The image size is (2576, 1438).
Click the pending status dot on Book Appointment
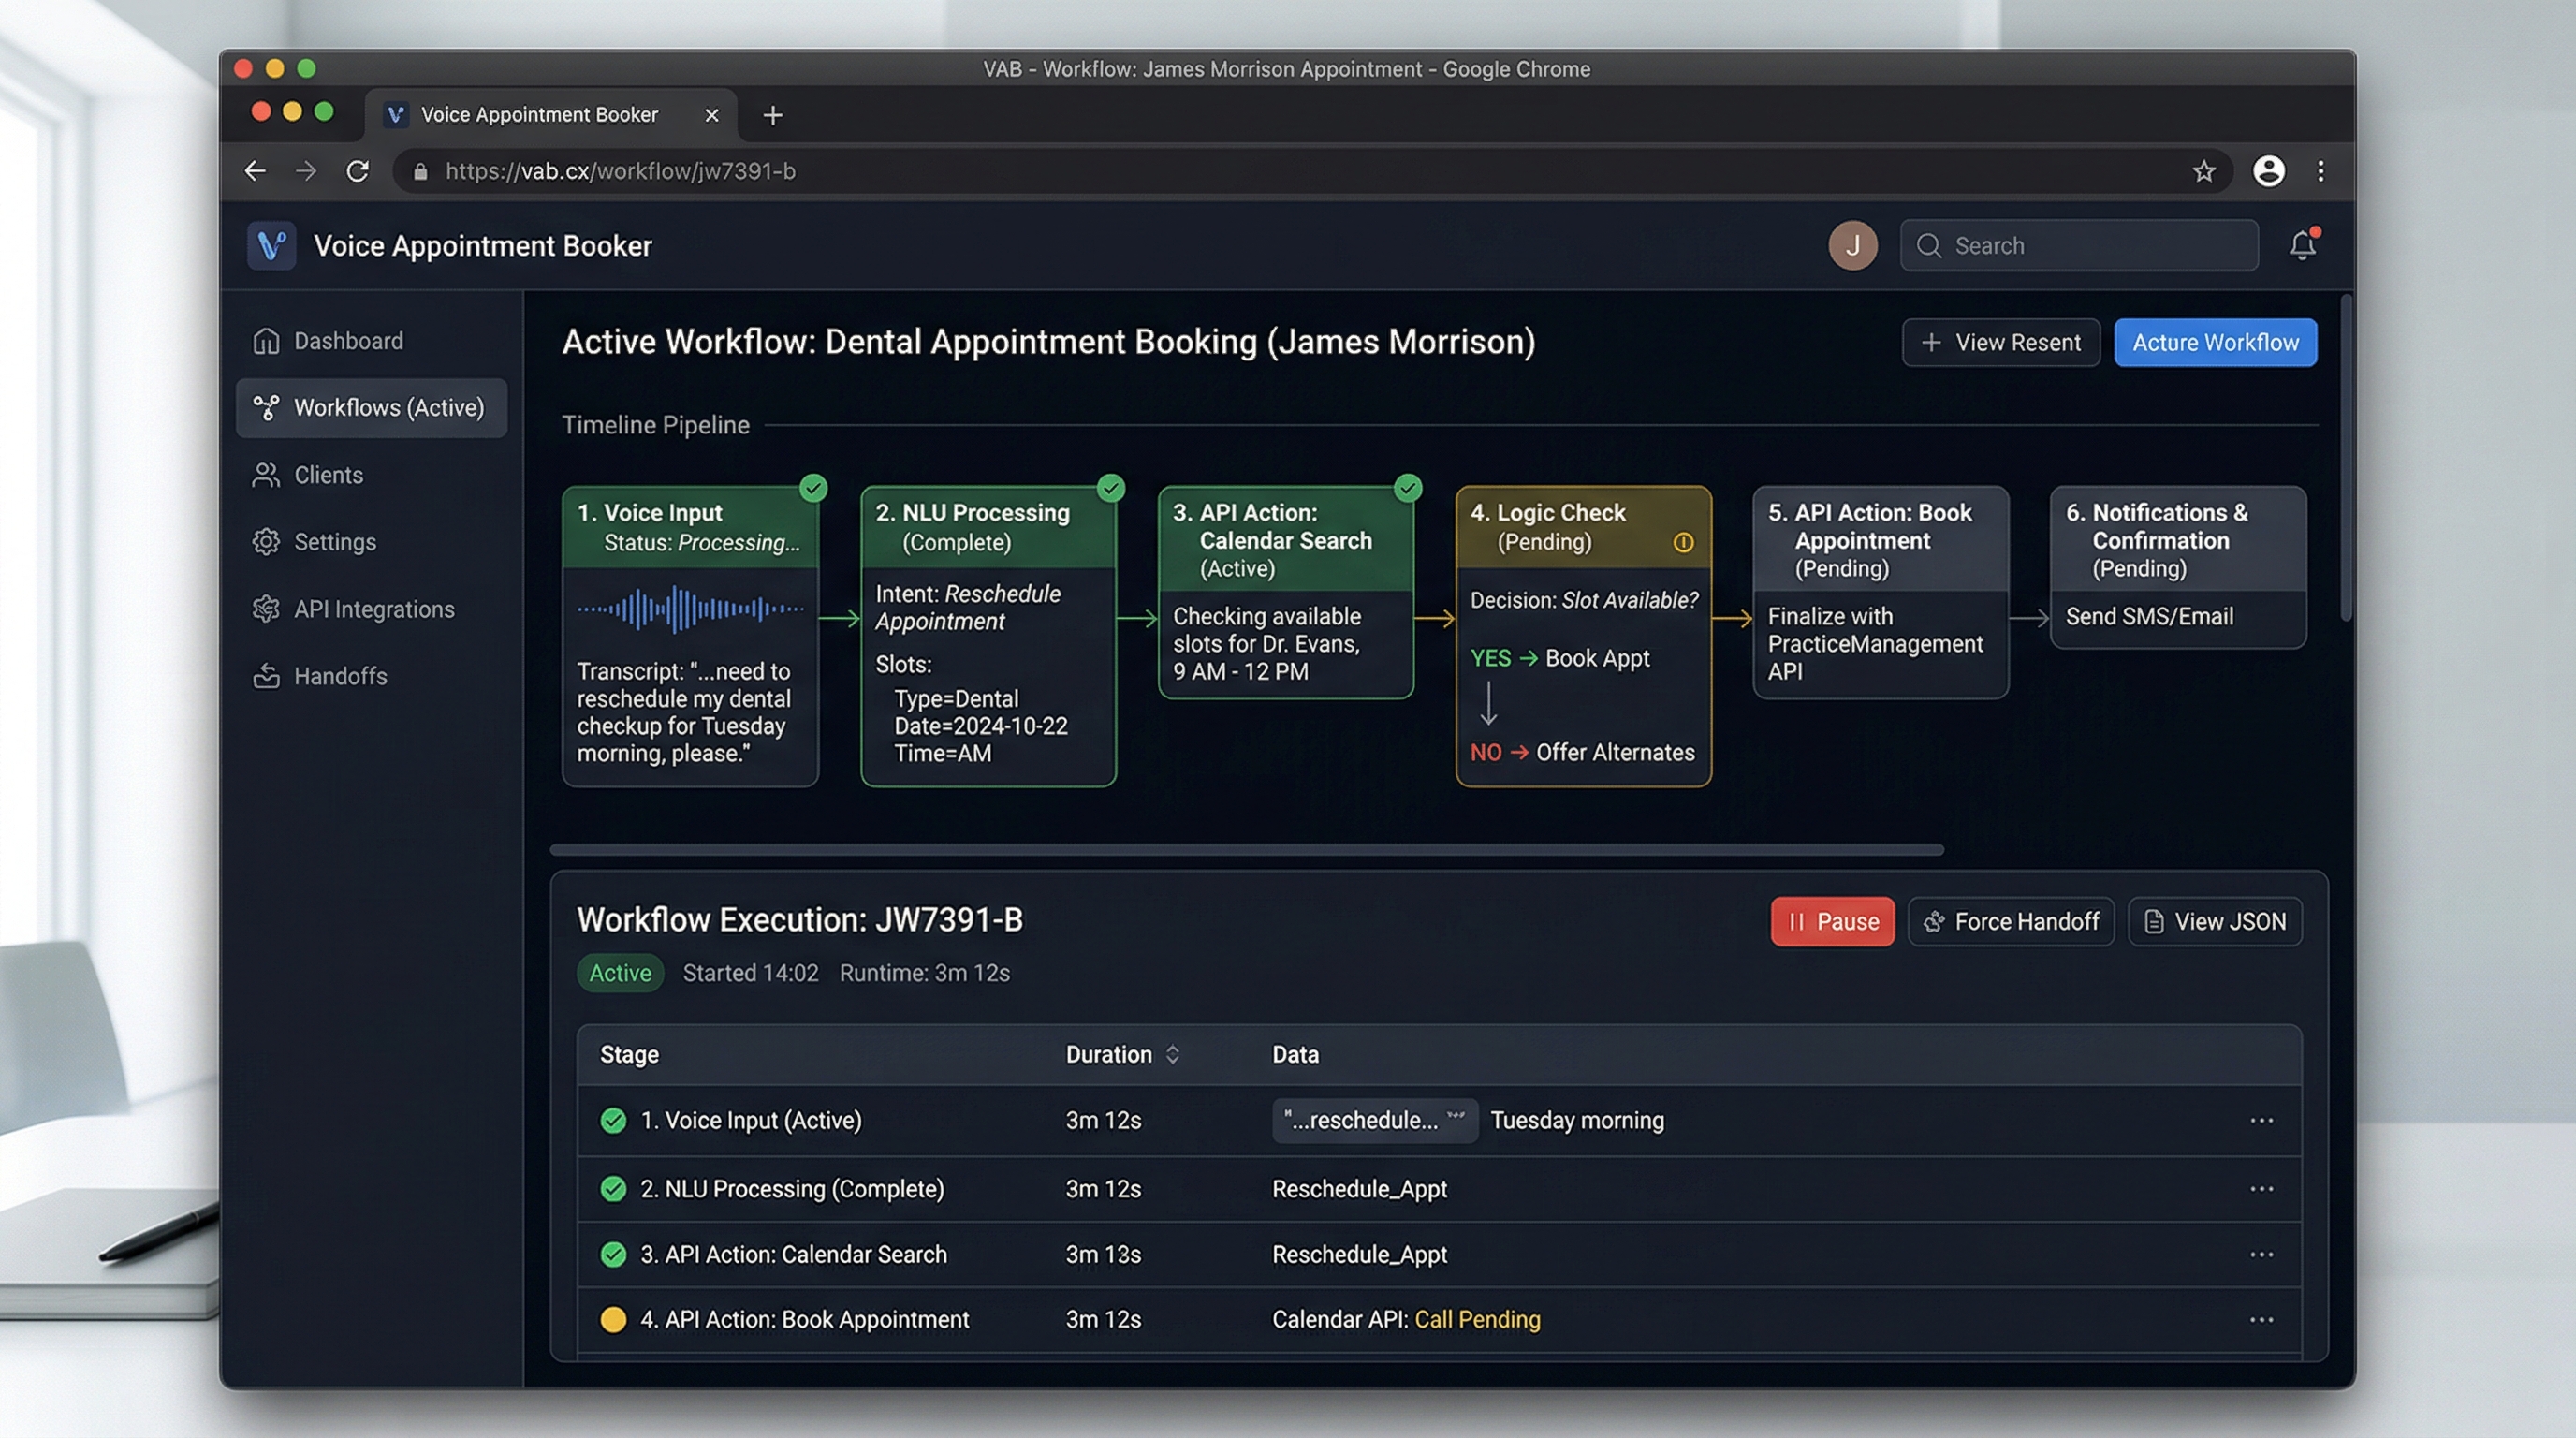tap(613, 1319)
